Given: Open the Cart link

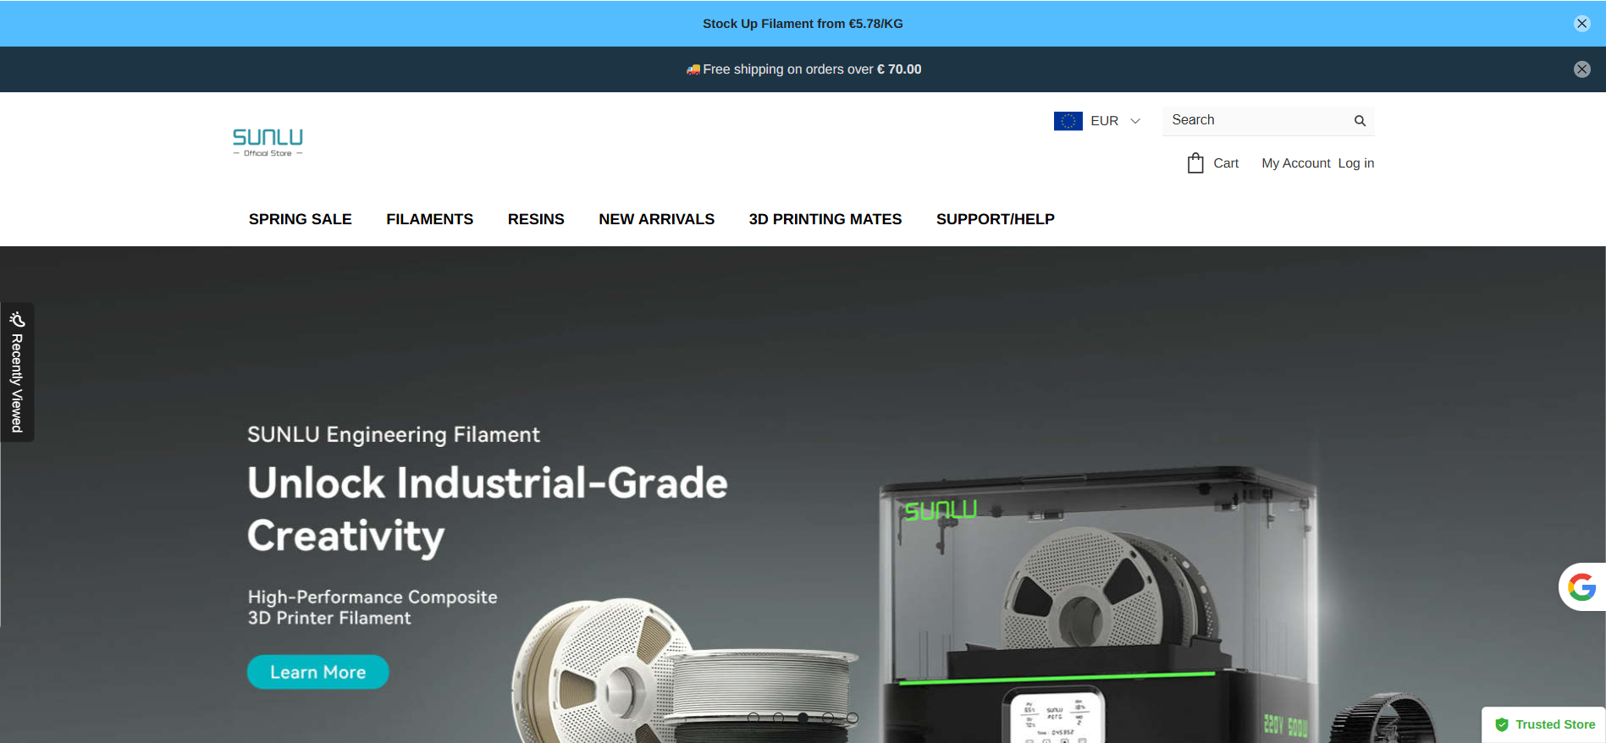Looking at the screenshot, I should coord(1226,163).
